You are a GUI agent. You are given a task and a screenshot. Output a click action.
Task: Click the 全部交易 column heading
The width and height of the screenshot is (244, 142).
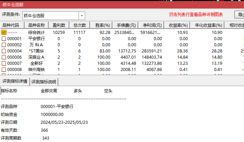point(49,91)
